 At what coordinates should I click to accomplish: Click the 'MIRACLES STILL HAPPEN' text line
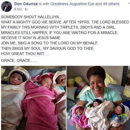pyautogui.click(x=60, y=33)
